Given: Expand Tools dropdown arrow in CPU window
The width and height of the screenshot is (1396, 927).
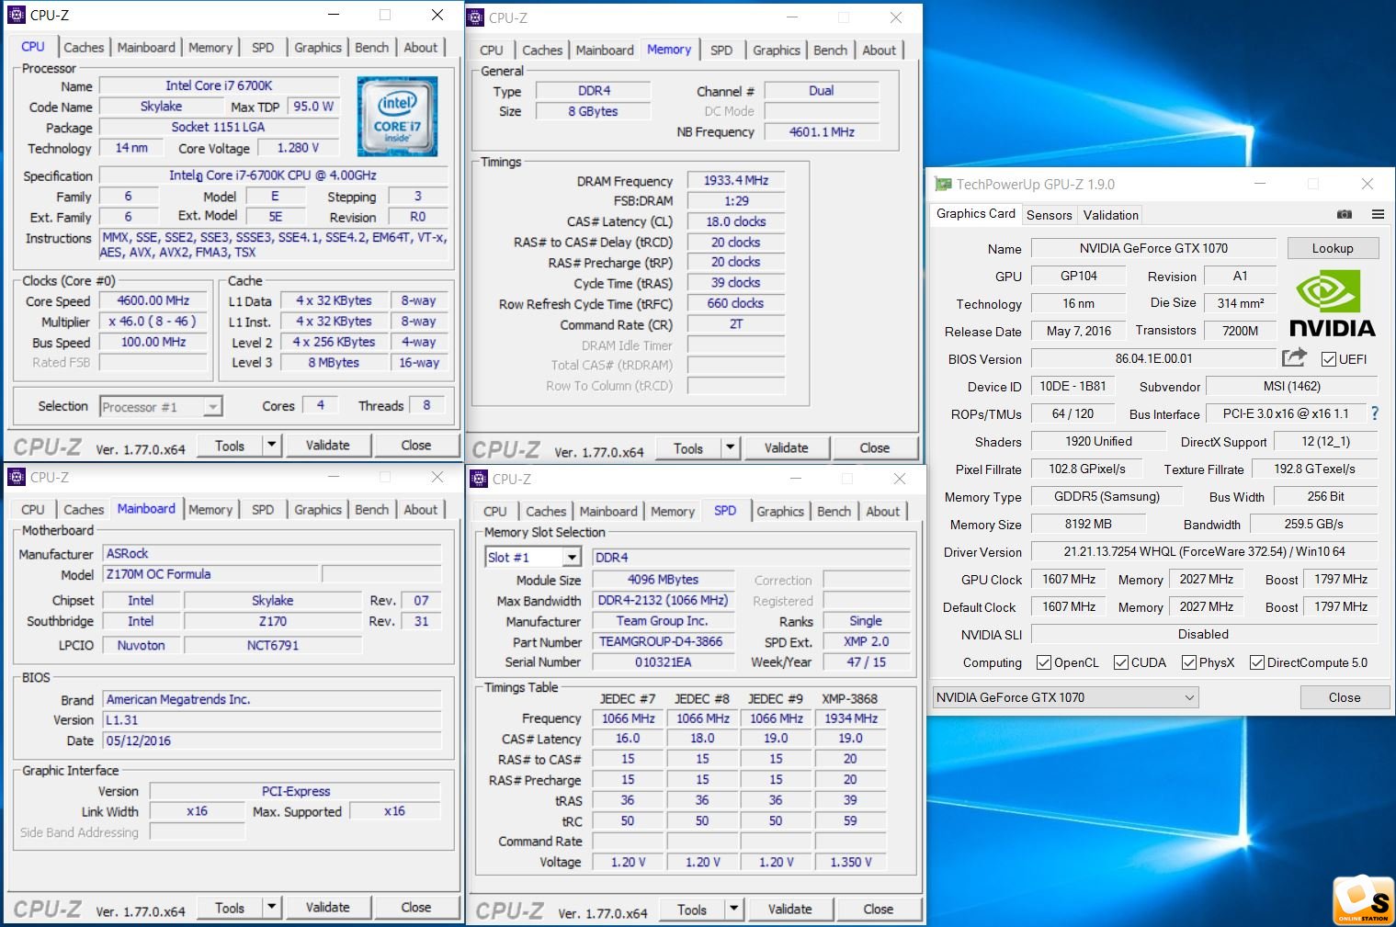Looking at the screenshot, I should [272, 446].
